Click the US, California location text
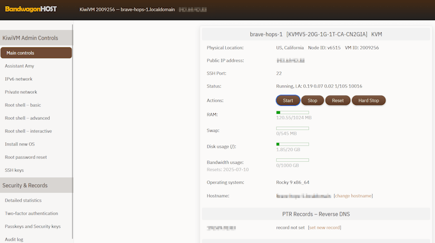This screenshot has height=243, width=435. click(290, 48)
